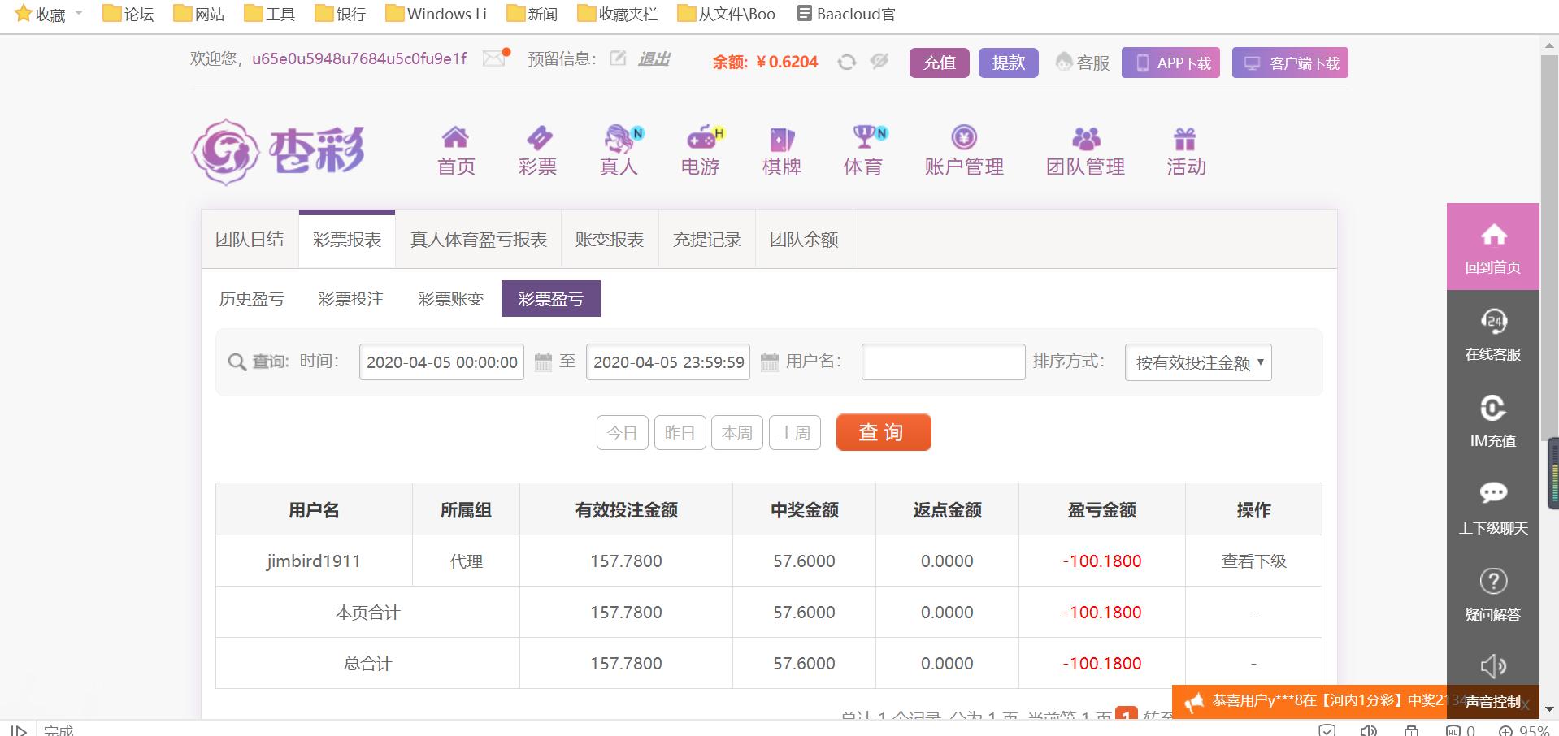Click the 退出 logout link
1559x736 pixels.
(654, 58)
